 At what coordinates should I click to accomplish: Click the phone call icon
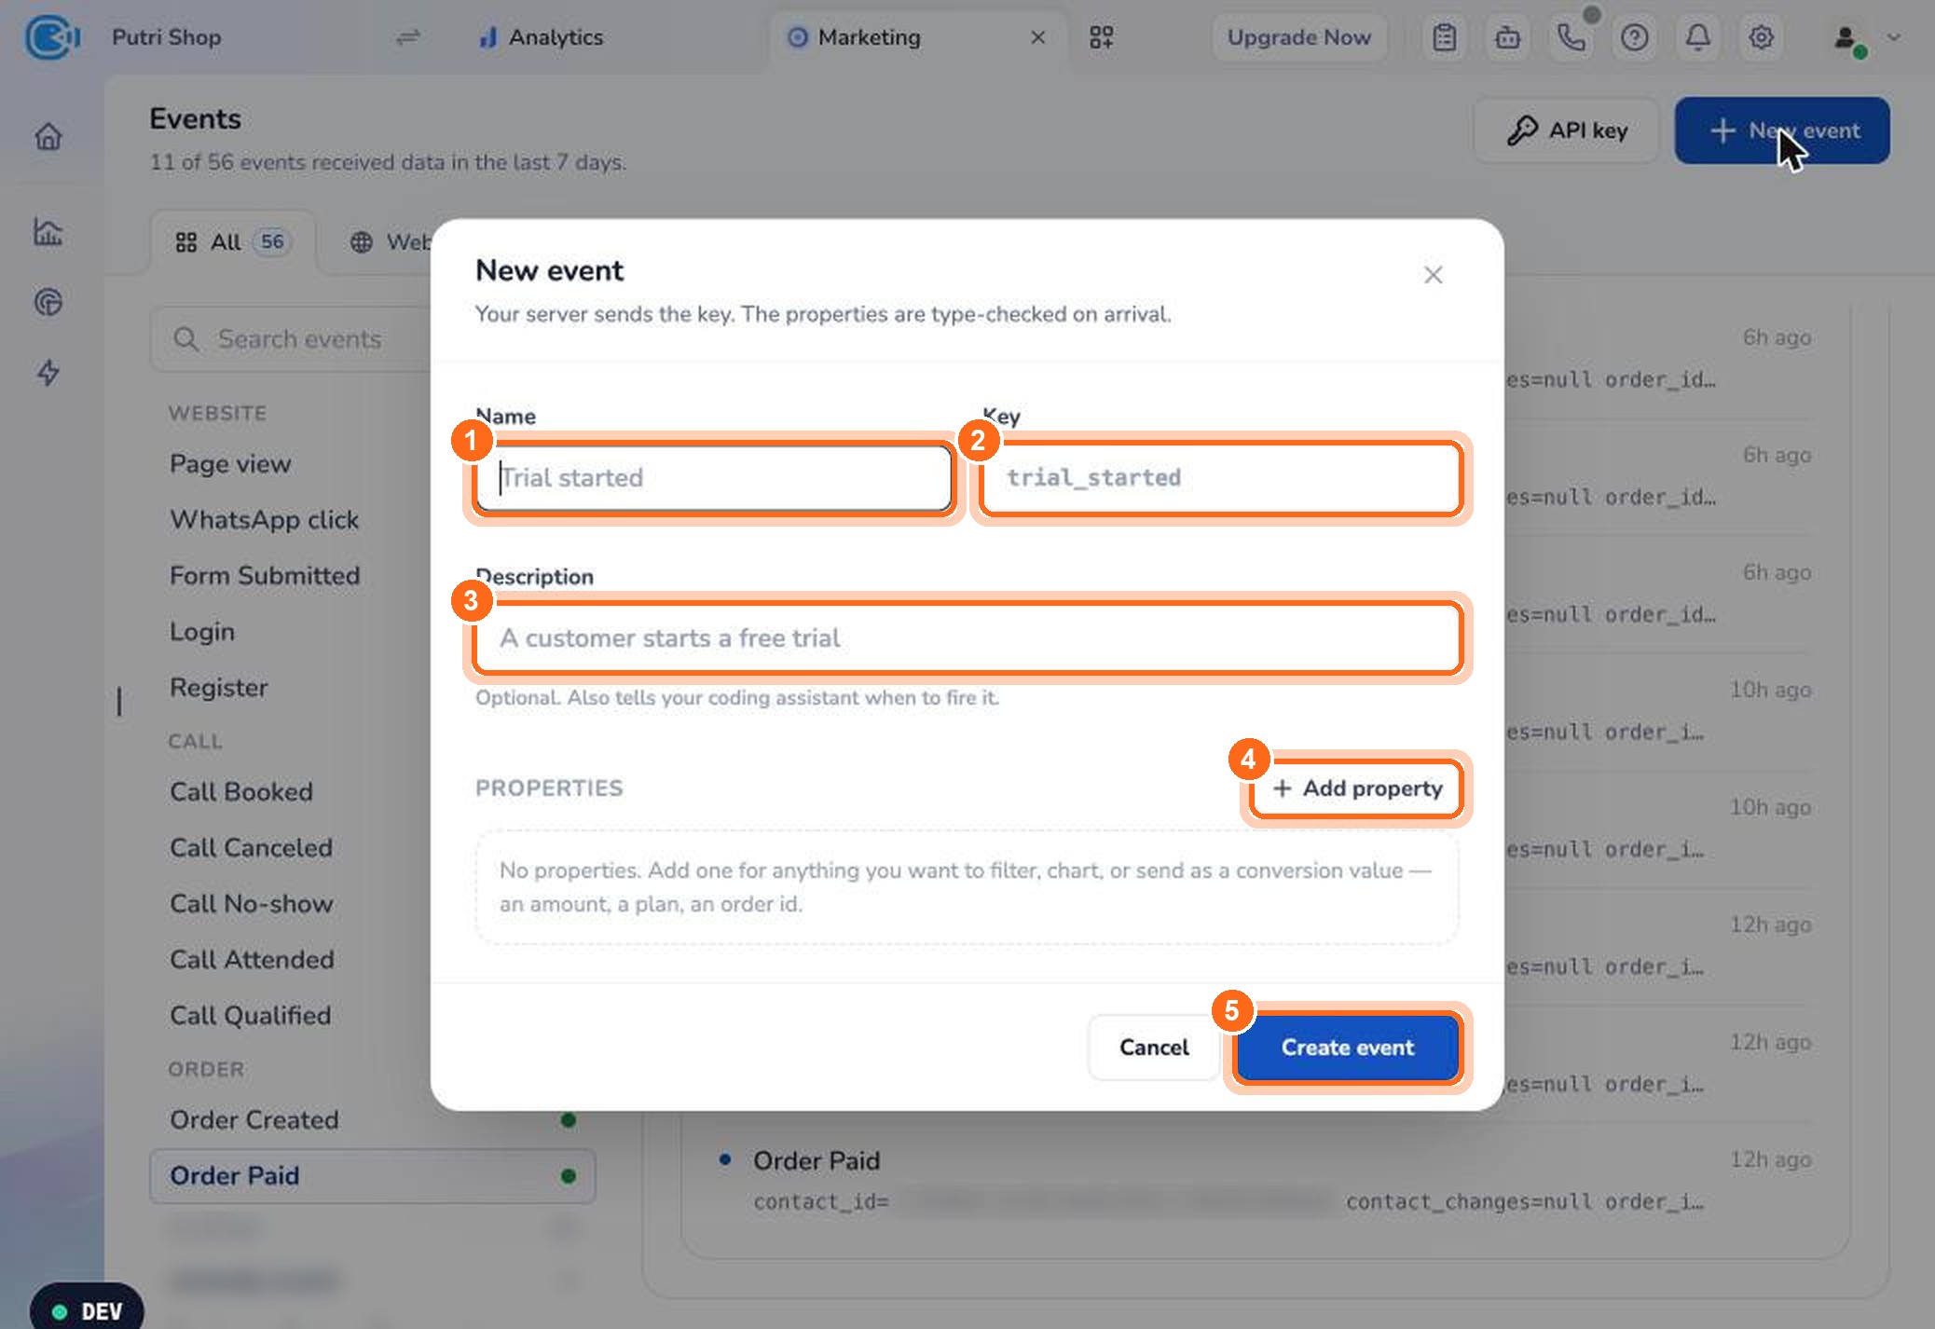(1571, 37)
